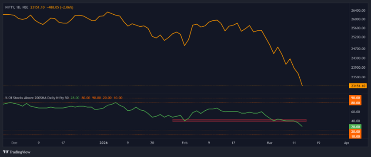Click the 80.00 value in indicator legend

86,97
